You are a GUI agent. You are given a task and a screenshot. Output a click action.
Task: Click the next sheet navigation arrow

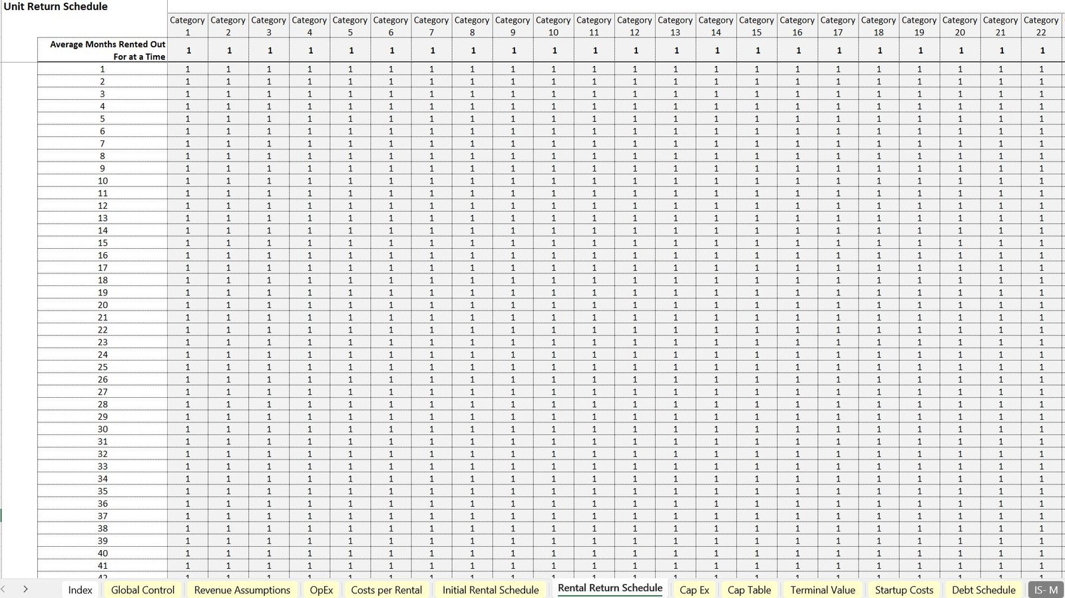25,589
